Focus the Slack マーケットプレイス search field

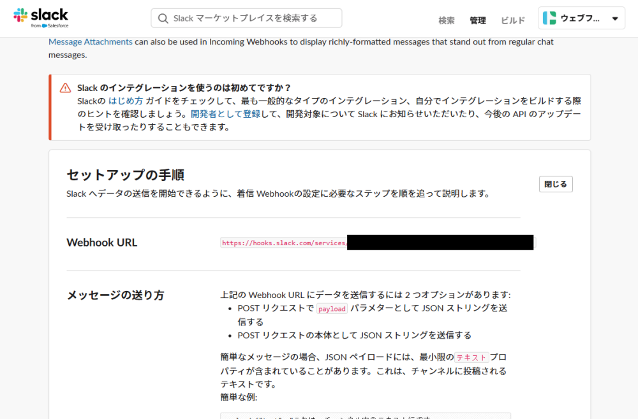coord(246,18)
